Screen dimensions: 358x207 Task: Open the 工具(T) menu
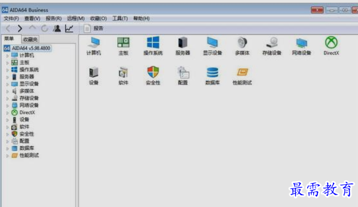tap(120, 18)
